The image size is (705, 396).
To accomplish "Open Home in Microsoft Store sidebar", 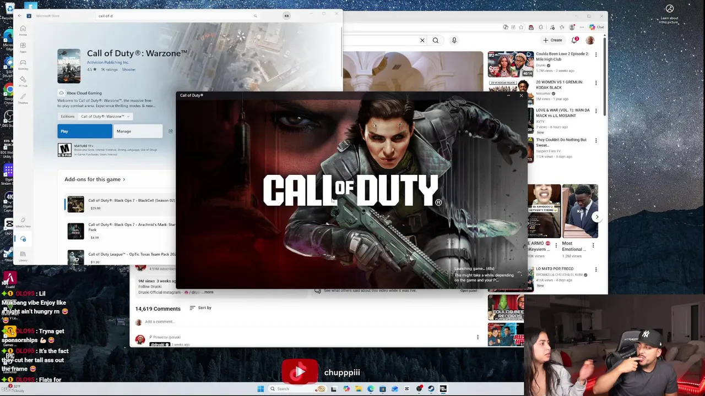I will pyautogui.click(x=23, y=31).
